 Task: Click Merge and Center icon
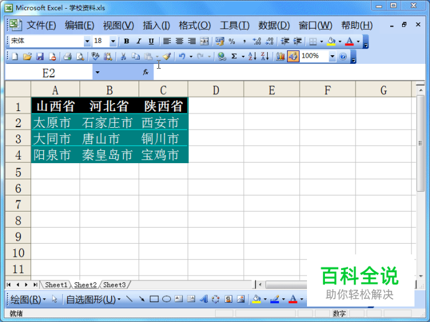point(204,42)
